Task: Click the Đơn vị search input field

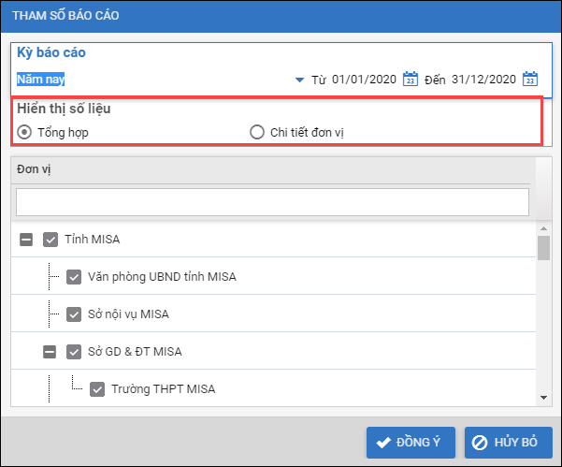Action: [x=272, y=202]
